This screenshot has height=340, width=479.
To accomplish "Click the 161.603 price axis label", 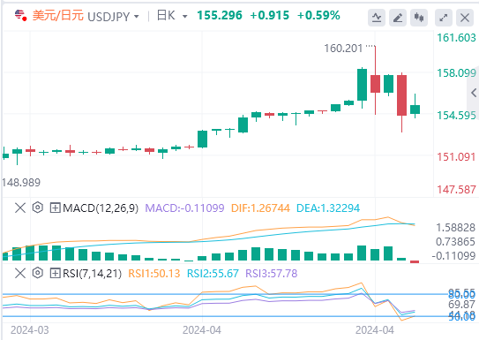I will [456, 38].
